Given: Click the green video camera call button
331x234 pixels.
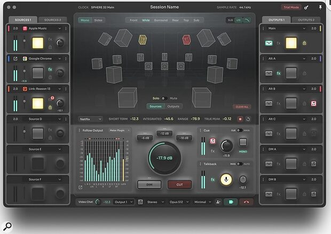Looking at the screenshot, I should [x=231, y=202].
